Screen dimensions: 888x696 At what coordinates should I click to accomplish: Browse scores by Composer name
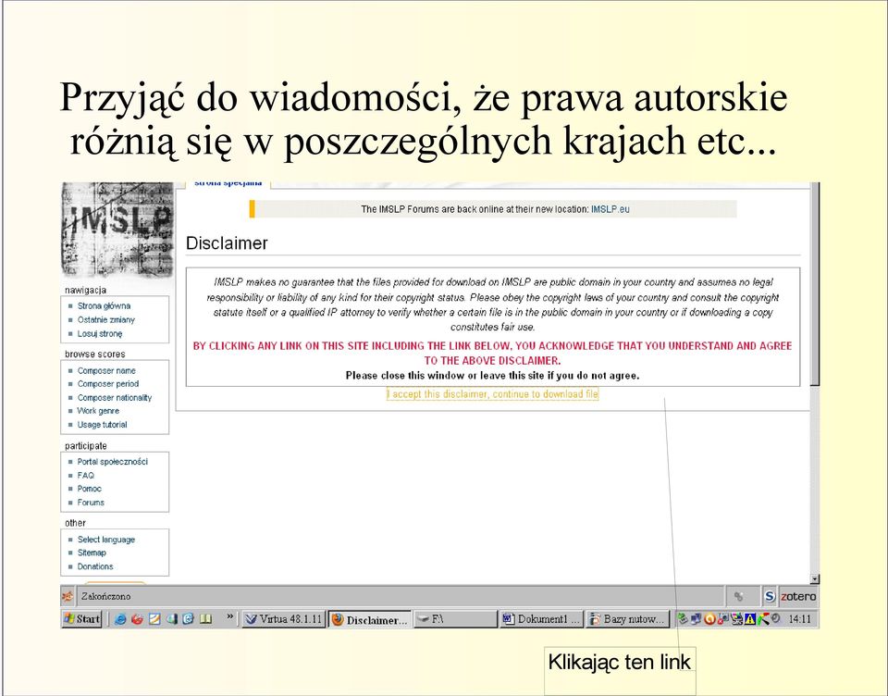[106, 370]
